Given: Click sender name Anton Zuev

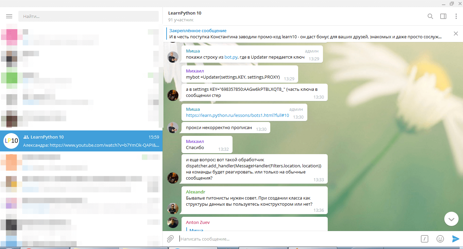Looking at the screenshot, I should coord(198,222).
